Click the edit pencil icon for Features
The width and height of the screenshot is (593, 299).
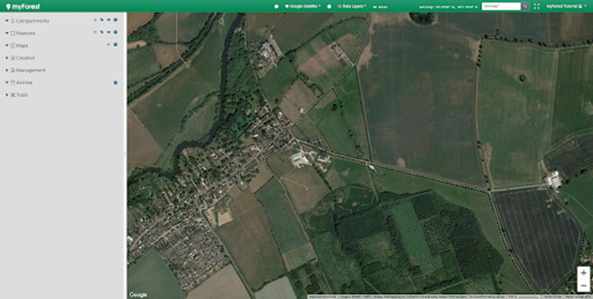pyautogui.click(x=102, y=32)
